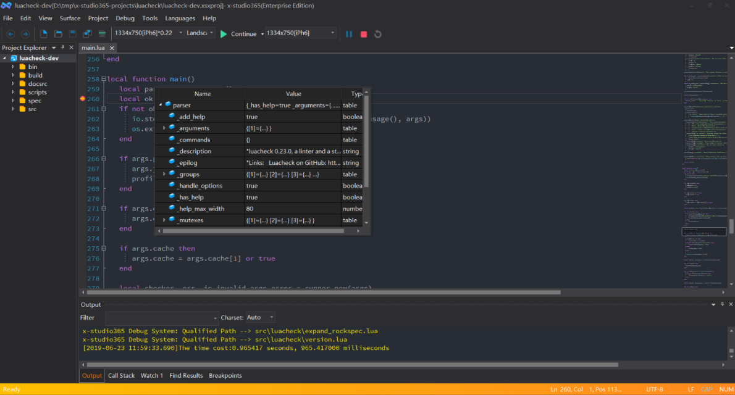Viewport: 735px width, 395px height.
Task: Expand the _arguments row in the debug tooltip
Action: 164,128
